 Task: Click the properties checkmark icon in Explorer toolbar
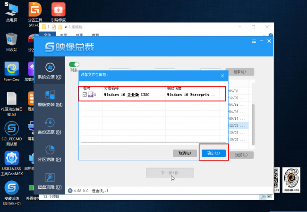click(54, 27)
